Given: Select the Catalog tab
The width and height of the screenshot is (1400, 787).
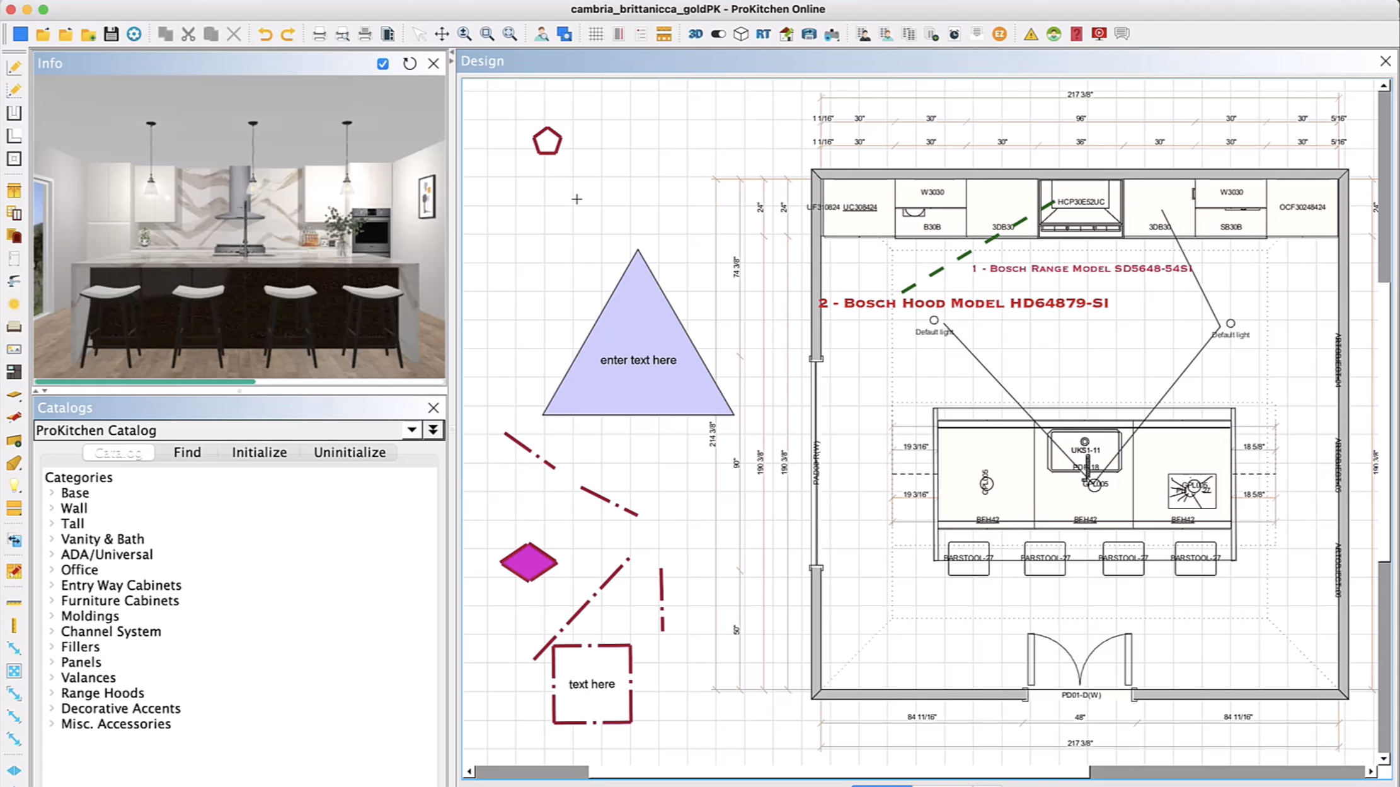Looking at the screenshot, I should click(118, 452).
